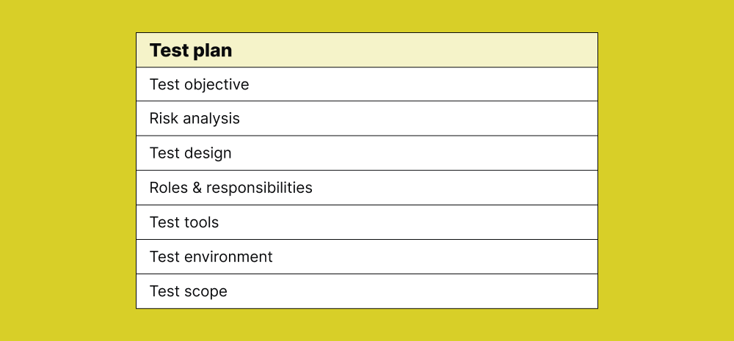Select the "Test objective" row
This screenshot has width=734, height=341.
pos(366,84)
